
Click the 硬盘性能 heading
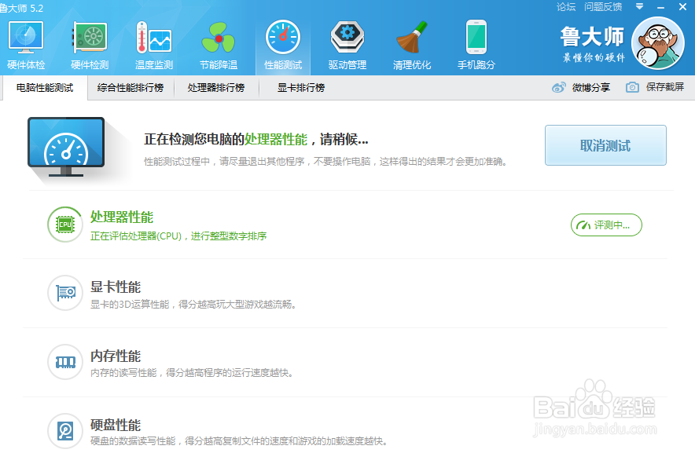[116, 425]
